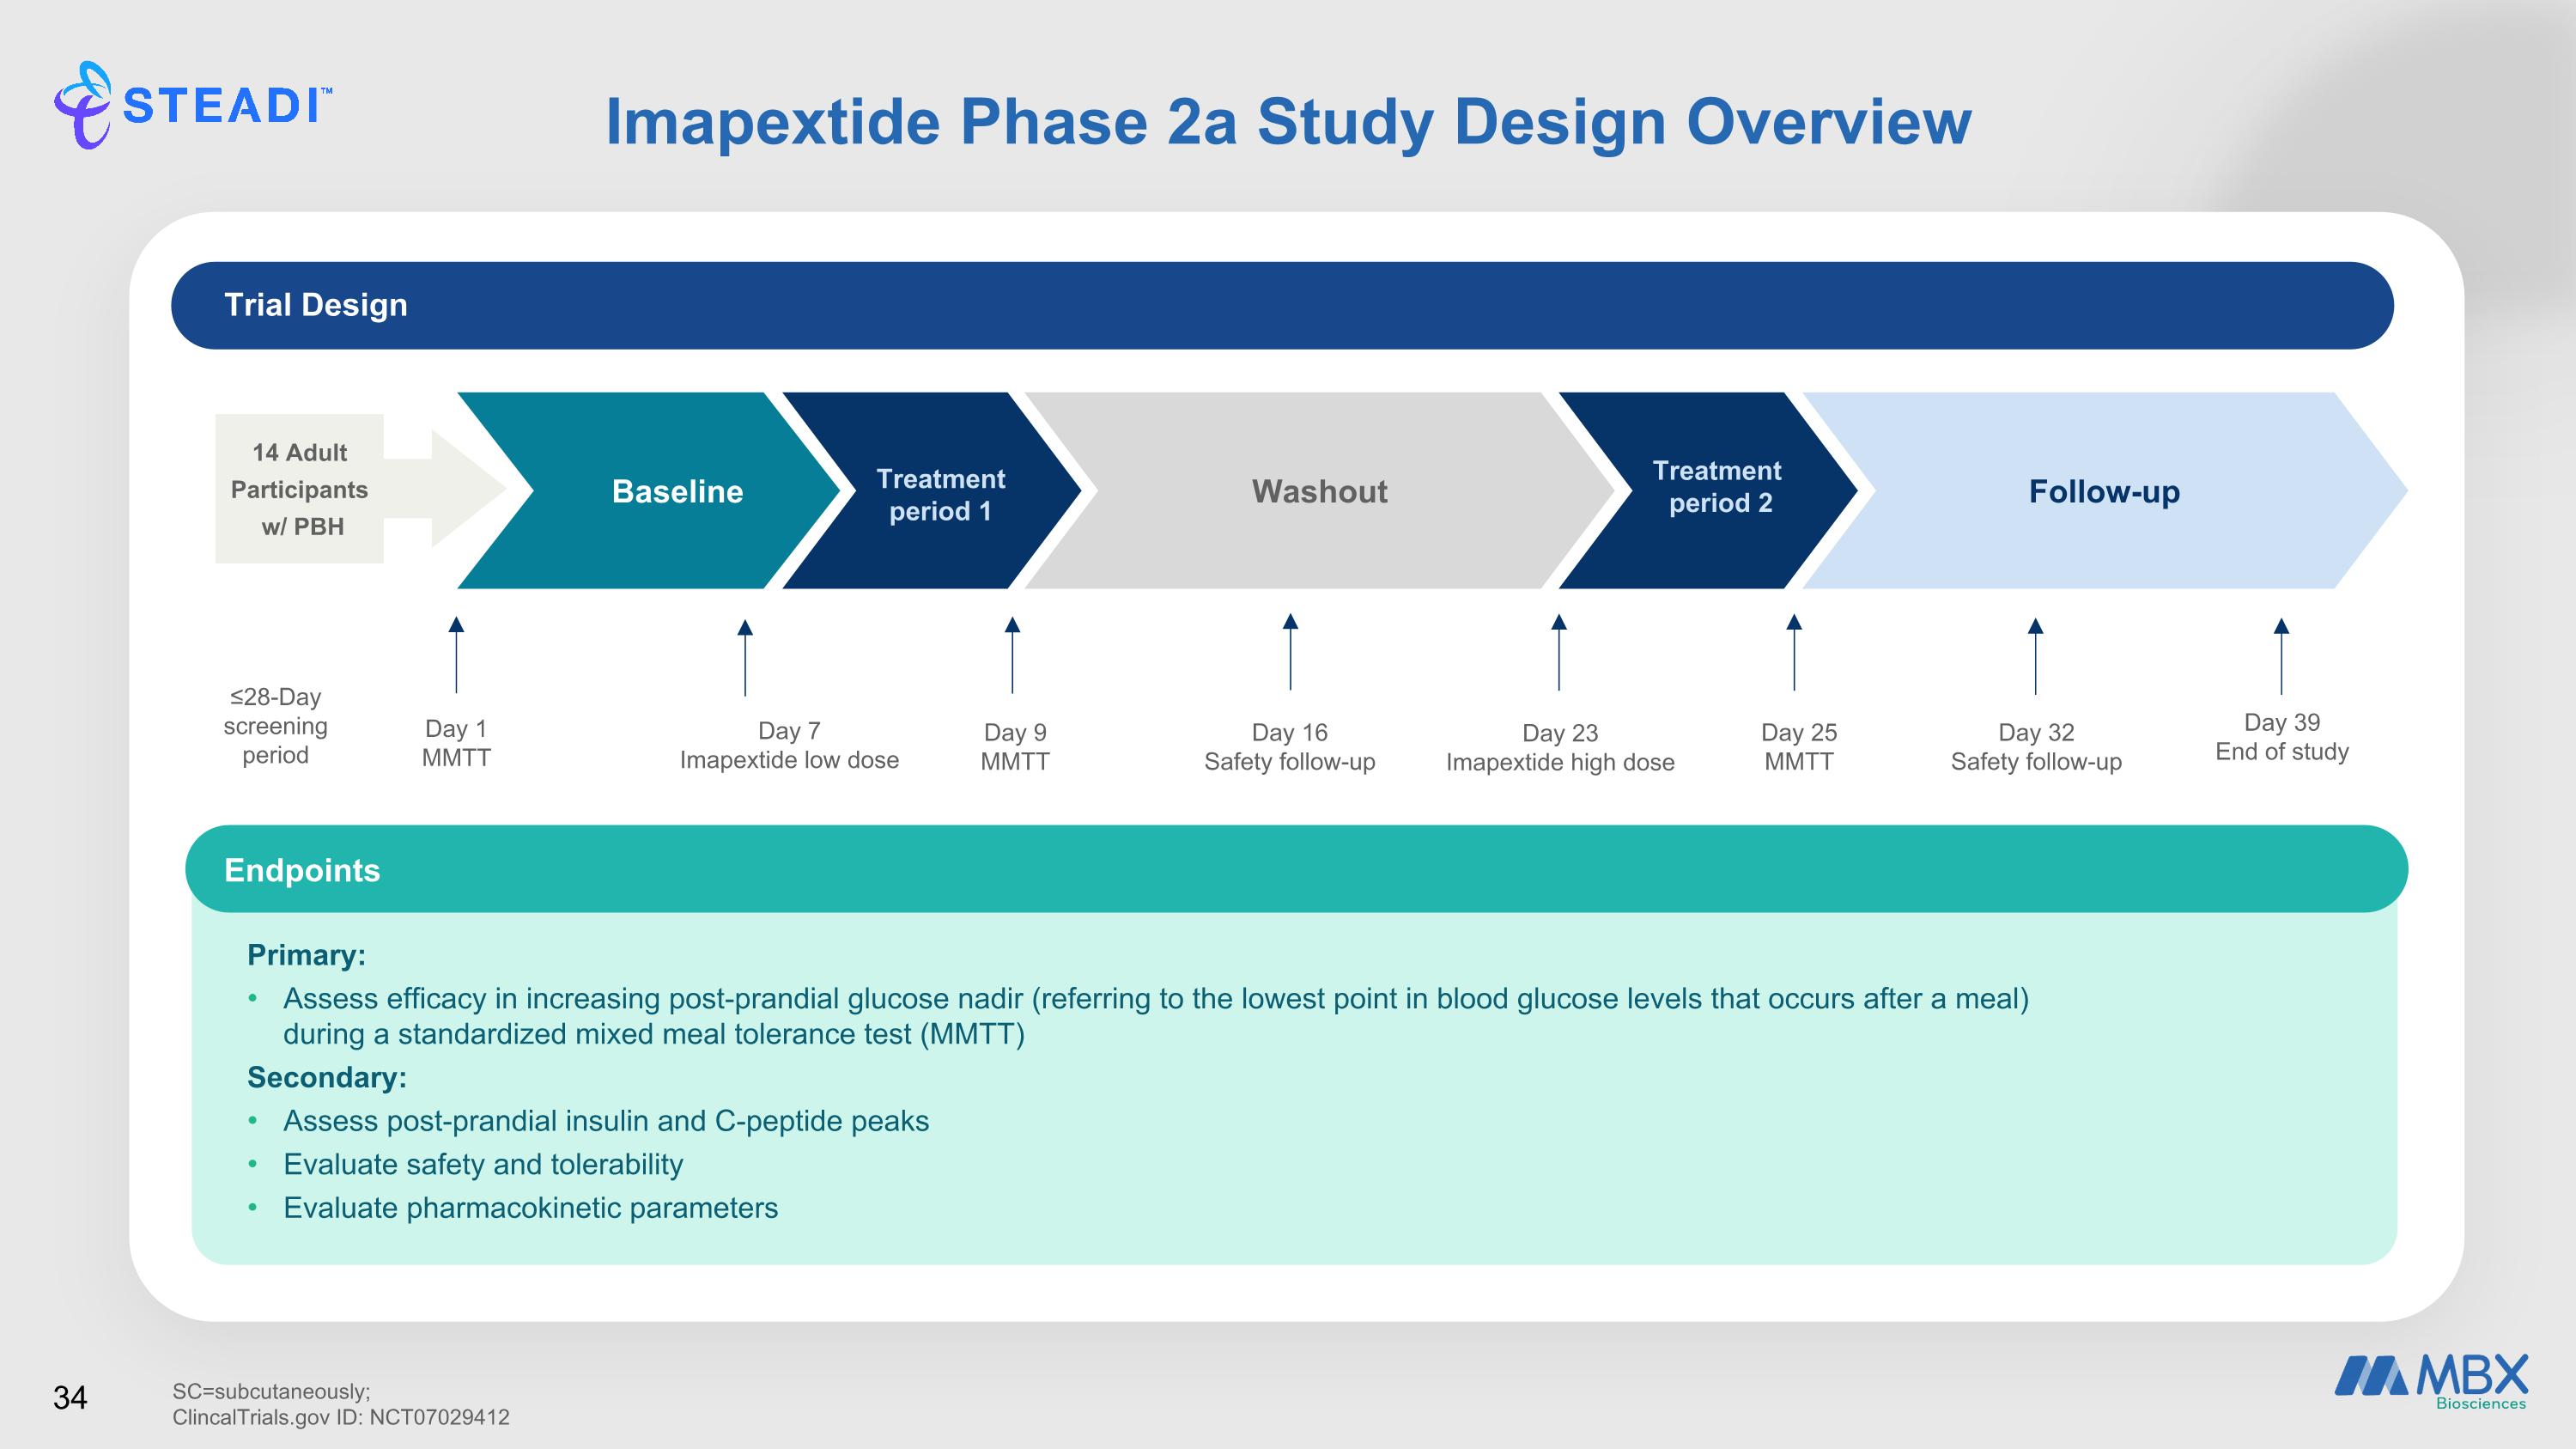This screenshot has height=1449, width=2576.
Task: Select 'Day 39 End of study' label
Action: [2282, 737]
